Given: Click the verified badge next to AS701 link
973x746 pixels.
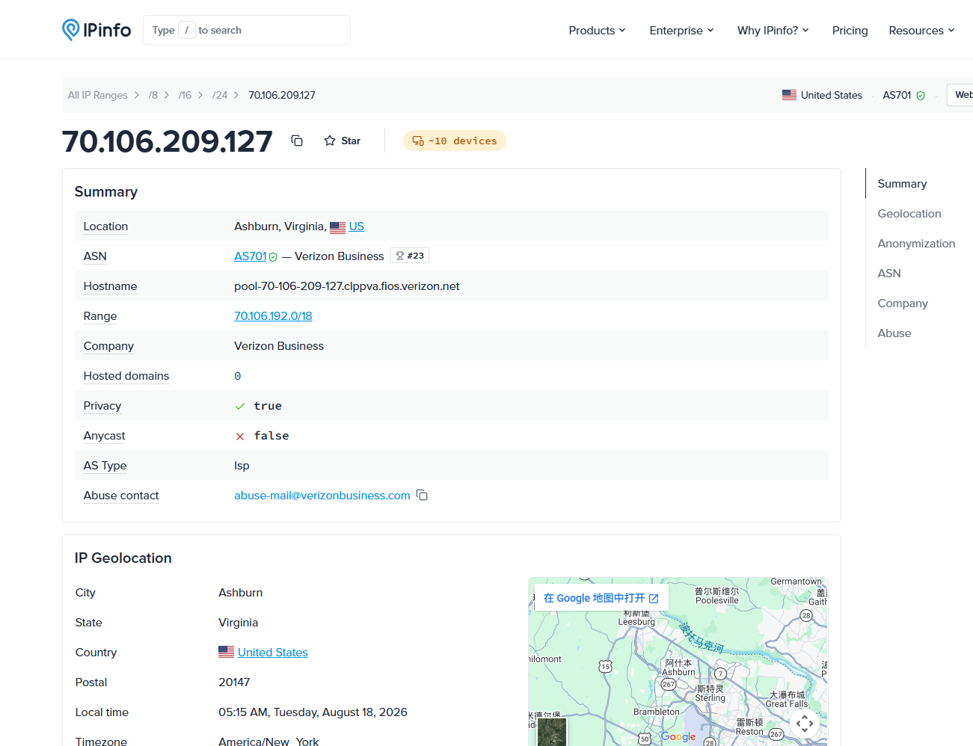Looking at the screenshot, I should click(273, 257).
